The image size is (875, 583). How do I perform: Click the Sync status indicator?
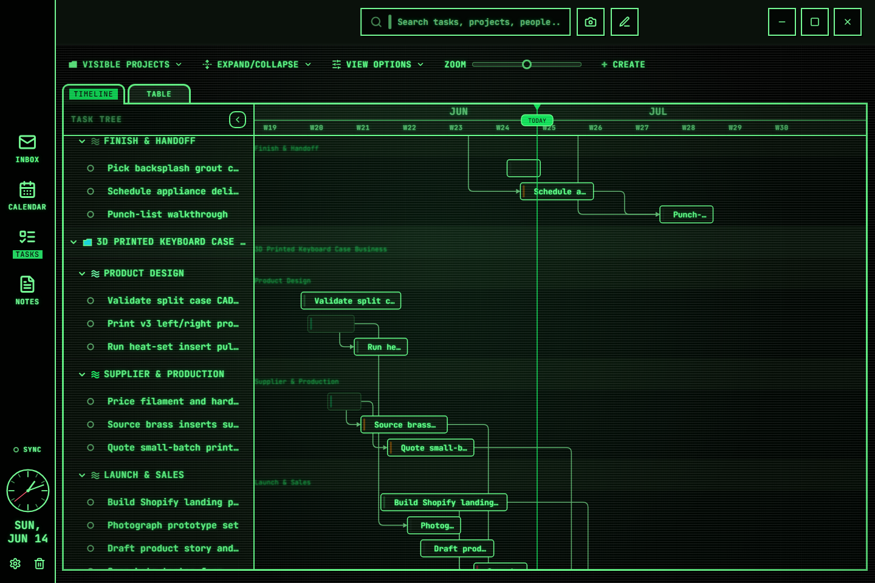pyautogui.click(x=27, y=449)
